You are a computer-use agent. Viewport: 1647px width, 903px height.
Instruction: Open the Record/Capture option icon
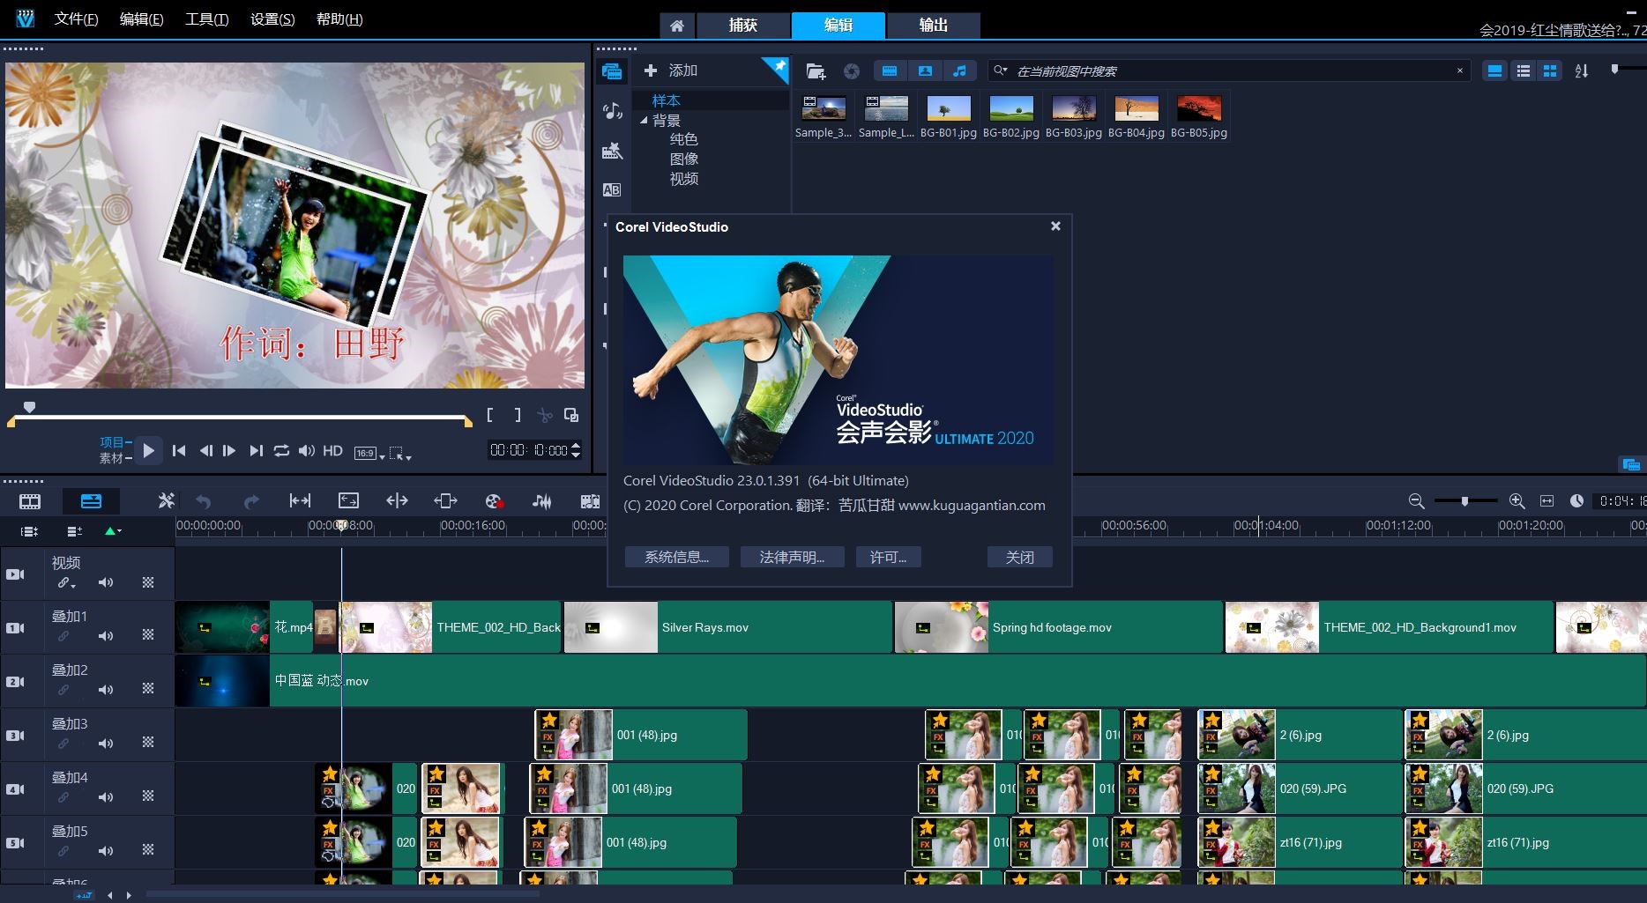point(494,501)
